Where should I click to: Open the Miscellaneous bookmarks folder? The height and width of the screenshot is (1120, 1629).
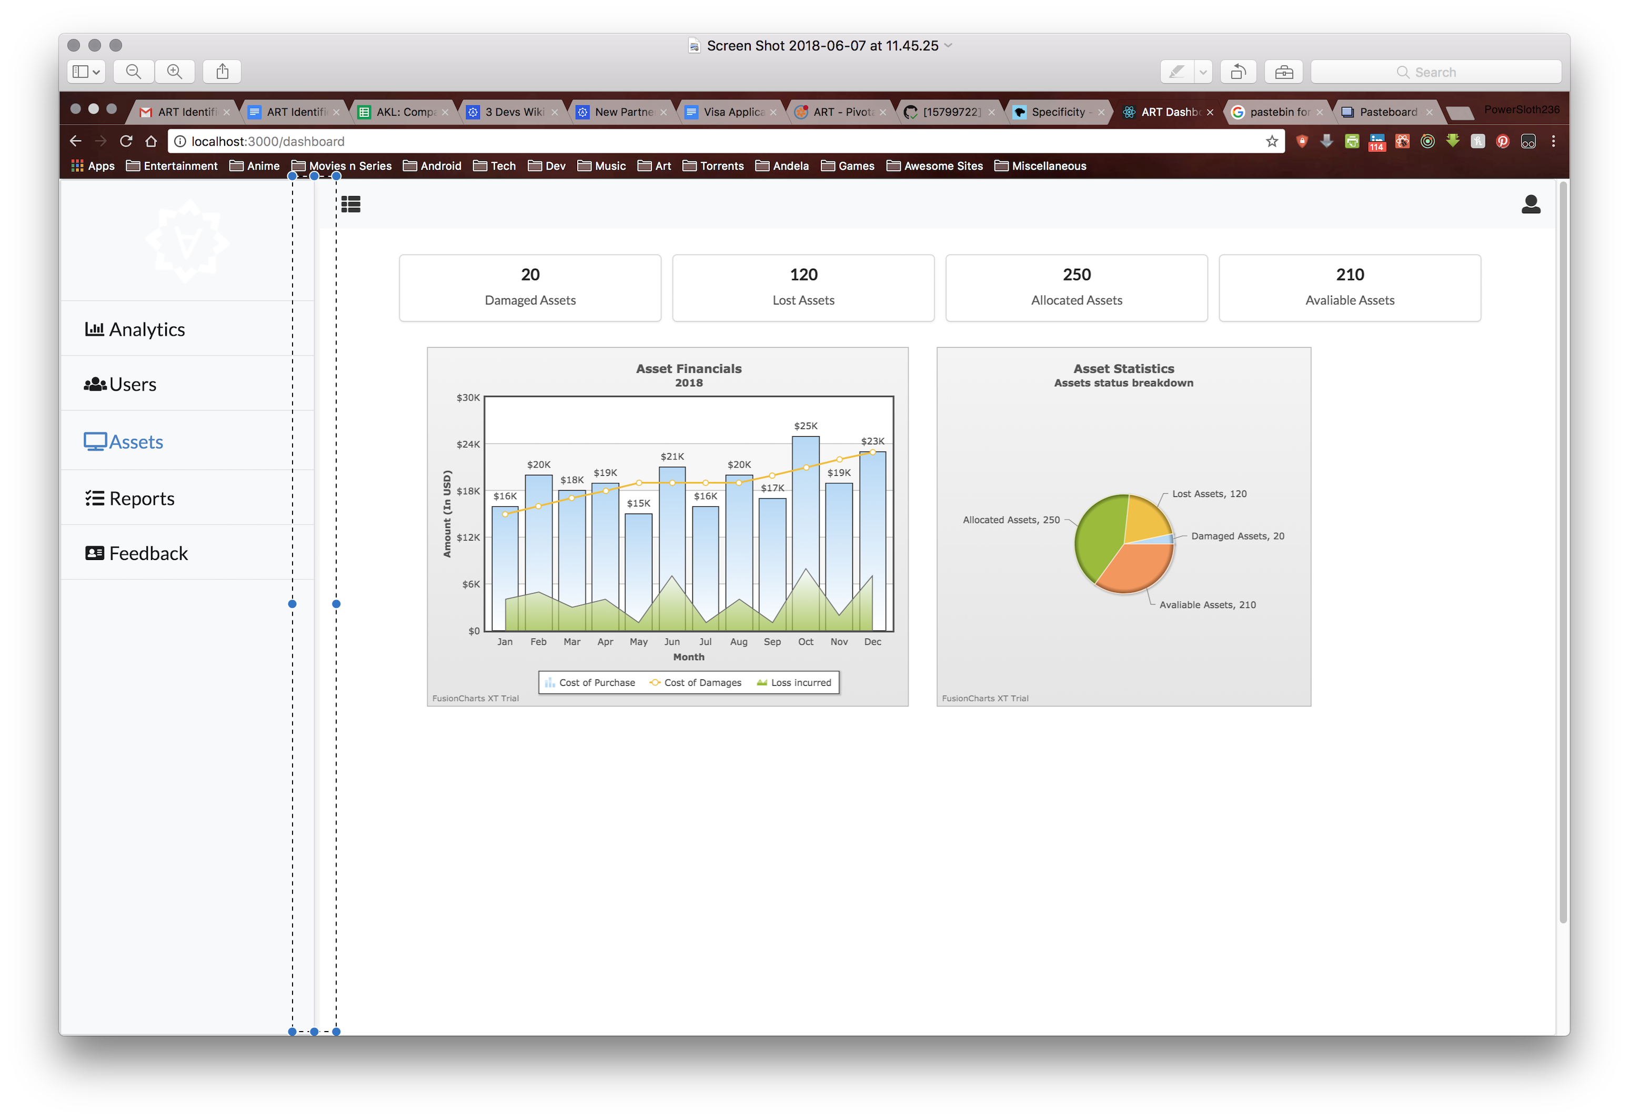(1040, 166)
